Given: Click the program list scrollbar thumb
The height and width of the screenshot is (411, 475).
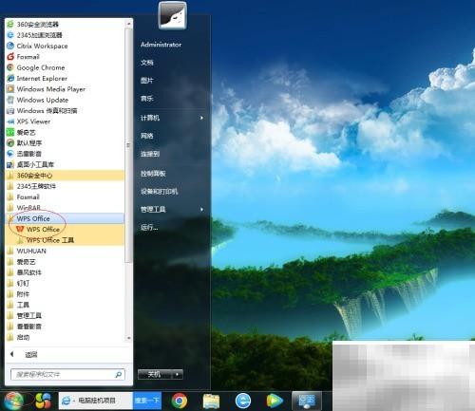Looking at the screenshot, I should click(x=128, y=145).
